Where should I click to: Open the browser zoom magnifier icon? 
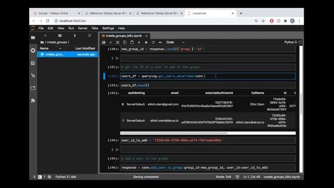pos(256,21)
